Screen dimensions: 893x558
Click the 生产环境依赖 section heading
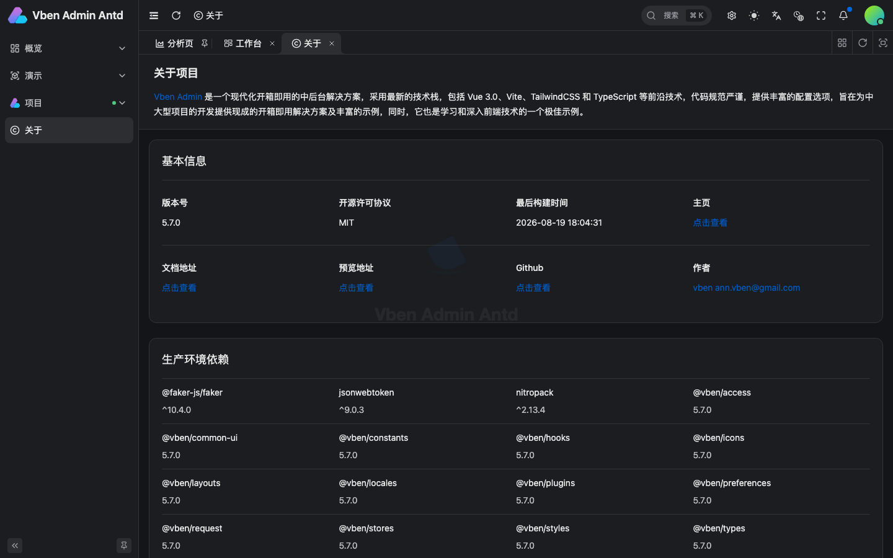(x=195, y=360)
